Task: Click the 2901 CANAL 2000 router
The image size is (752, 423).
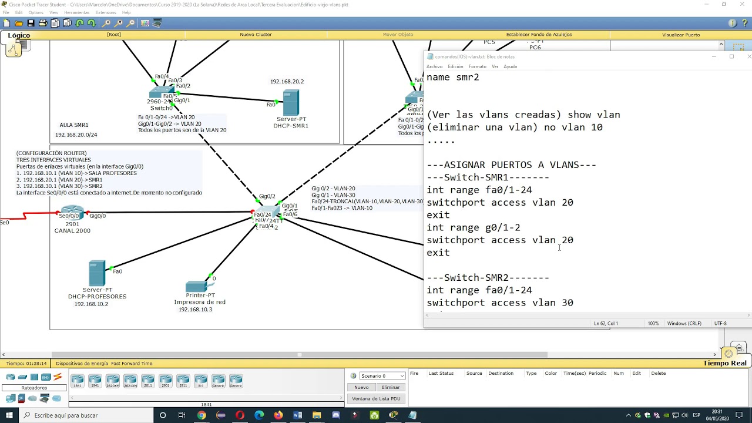Action: [73, 212]
